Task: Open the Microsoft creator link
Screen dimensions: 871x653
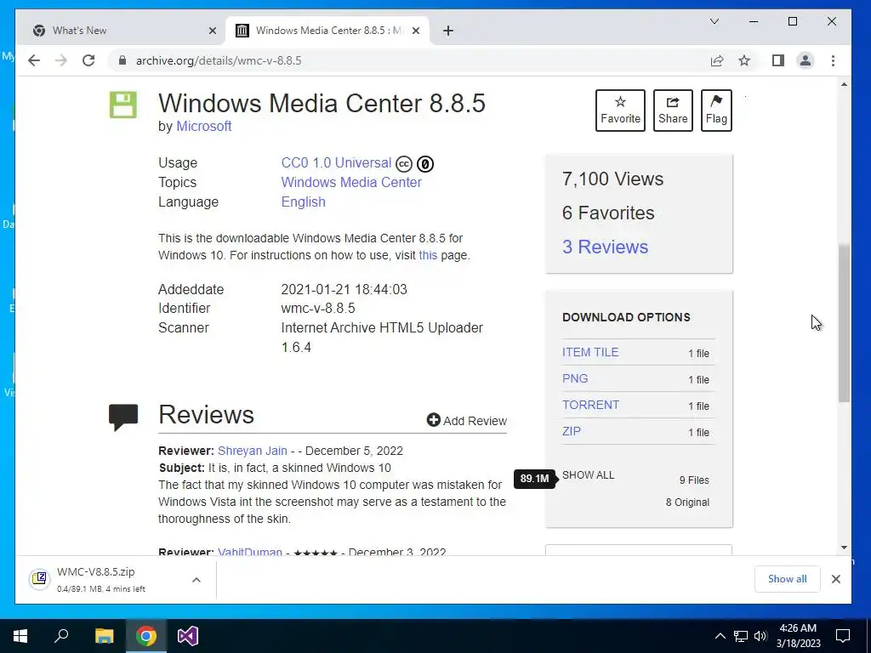Action: pyautogui.click(x=204, y=126)
